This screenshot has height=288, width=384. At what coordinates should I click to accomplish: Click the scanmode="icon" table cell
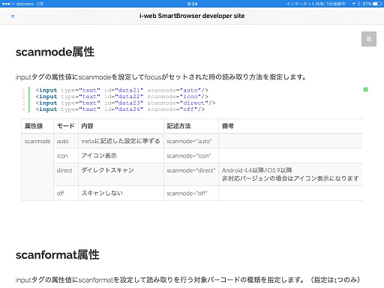click(191, 156)
